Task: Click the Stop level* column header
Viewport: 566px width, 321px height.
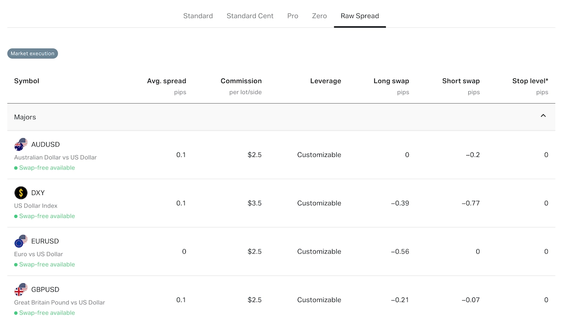Action: coord(530,81)
